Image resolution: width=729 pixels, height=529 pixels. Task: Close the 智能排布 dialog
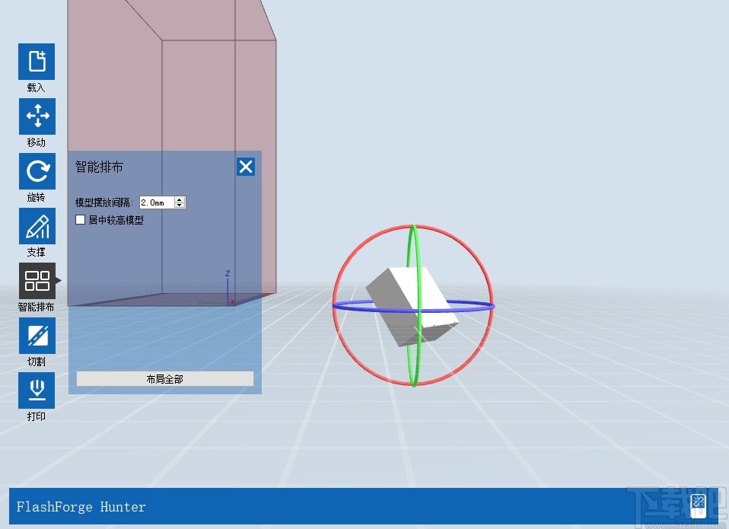(245, 166)
